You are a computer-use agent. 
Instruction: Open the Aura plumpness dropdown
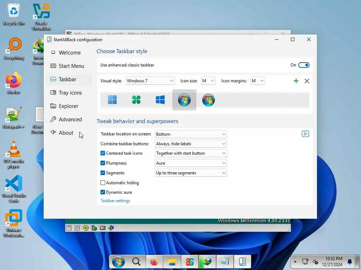pyautogui.click(x=191, y=163)
